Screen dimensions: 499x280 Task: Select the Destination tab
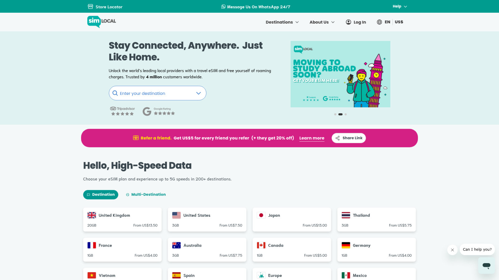(x=101, y=194)
